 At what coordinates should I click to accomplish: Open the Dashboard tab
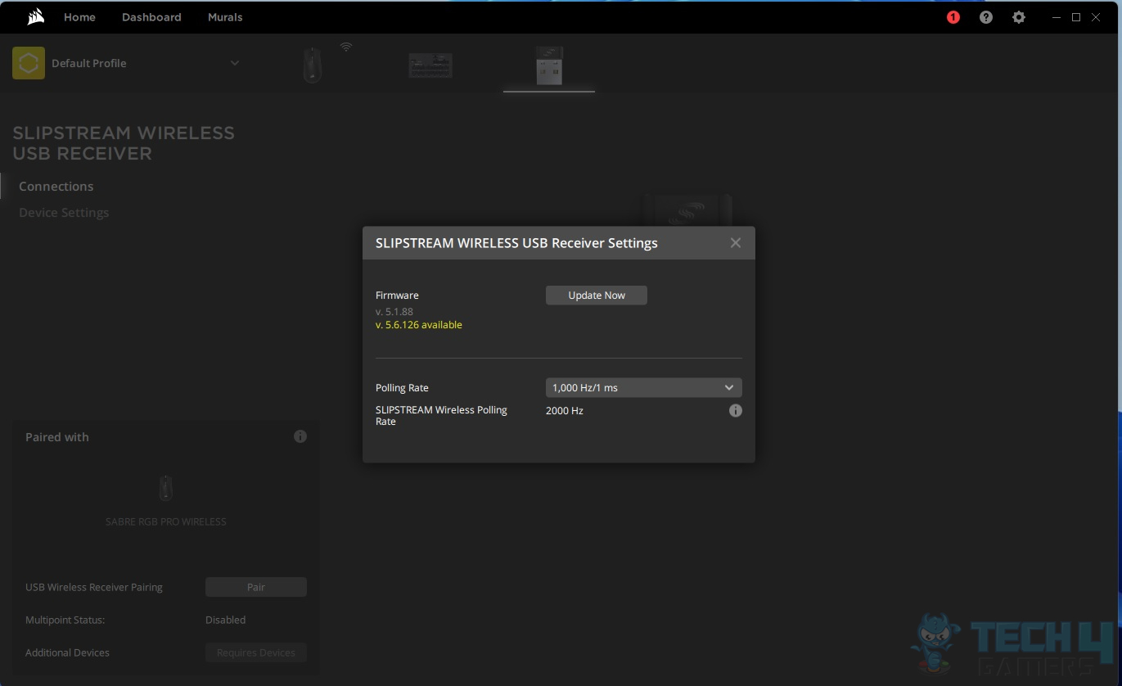[151, 17]
